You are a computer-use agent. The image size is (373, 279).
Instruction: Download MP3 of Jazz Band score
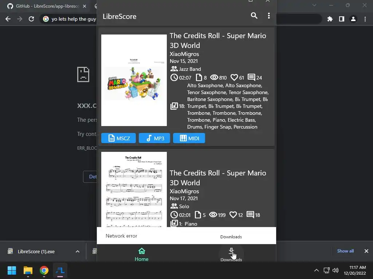[x=154, y=138]
